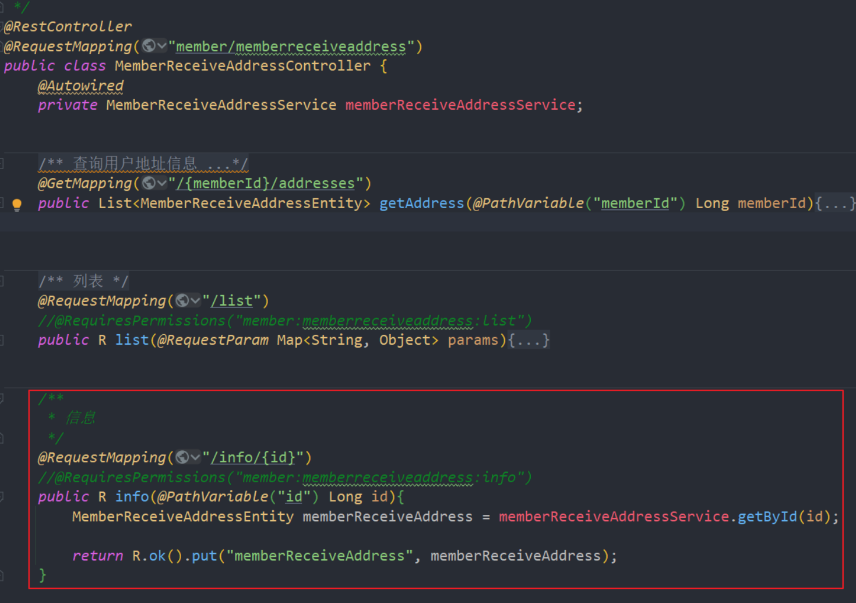The width and height of the screenshot is (856, 603).
Task: Open globe URL actions beside /info/{id} mapping
Action: [188, 457]
